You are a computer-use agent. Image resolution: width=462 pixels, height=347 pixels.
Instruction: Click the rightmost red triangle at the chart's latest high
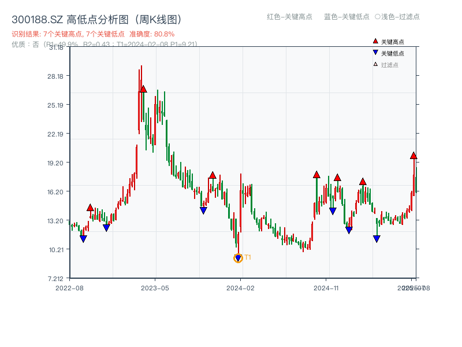pos(413,156)
